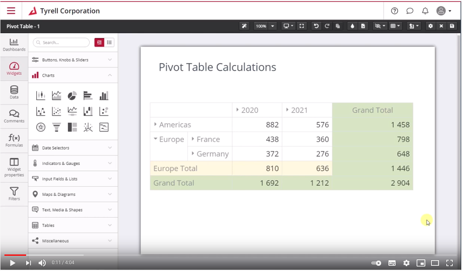462x271 pixels.
Task: Toggle video subtitles button
Action: (392, 263)
